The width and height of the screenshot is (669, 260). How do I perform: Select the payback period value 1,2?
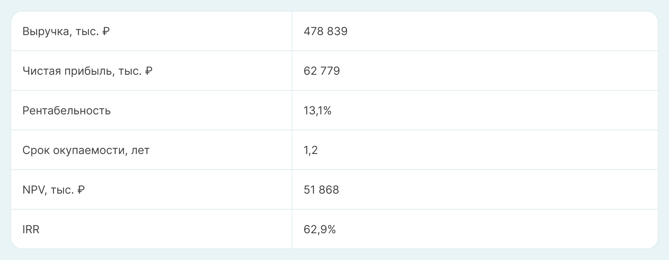coord(310,151)
